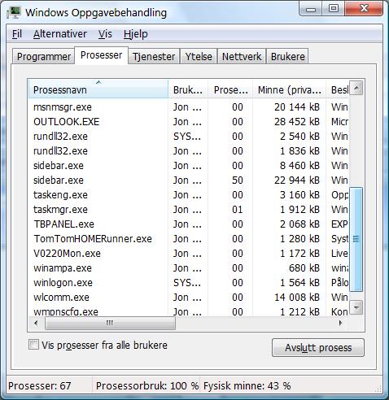389x400 pixels.
Task: Click the vertical scrollbar thumb
Action: point(356,239)
